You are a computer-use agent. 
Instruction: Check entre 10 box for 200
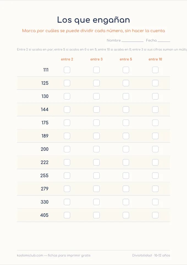[x=155, y=149]
